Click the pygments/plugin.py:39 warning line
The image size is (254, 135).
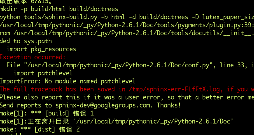click(127, 25)
